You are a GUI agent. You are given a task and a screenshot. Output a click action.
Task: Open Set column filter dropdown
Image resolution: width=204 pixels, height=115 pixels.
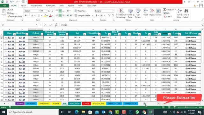pyautogui.click(x=84, y=34)
